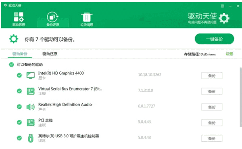
Task: Close the 驱动天使 window
Action: coord(238,6)
